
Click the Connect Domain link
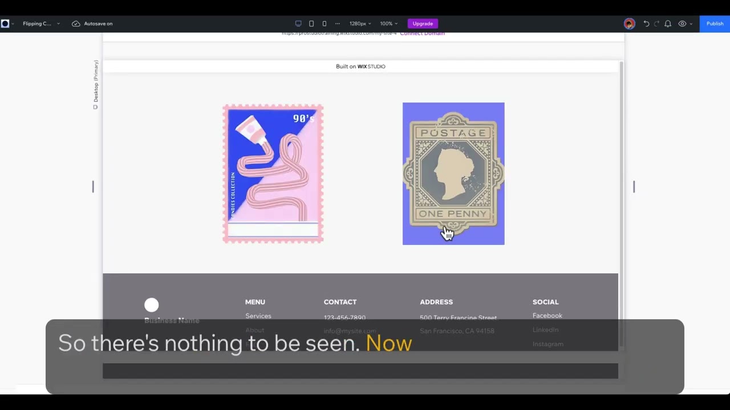pos(422,34)
